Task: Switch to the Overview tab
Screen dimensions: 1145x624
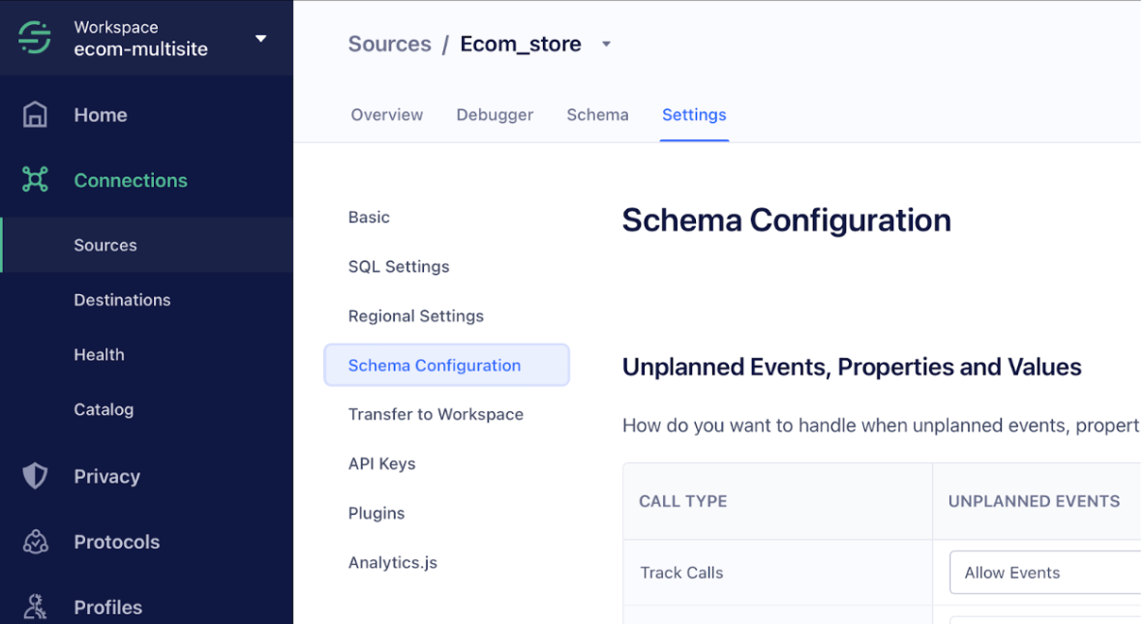Action: 386,114
